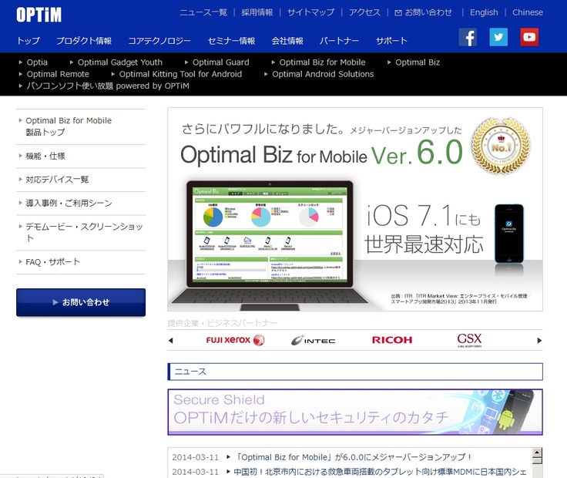The width and height of the screenshot is (567, 478).
Task: Click the RICOH partner logo
Action: click(x=392, y=340)
